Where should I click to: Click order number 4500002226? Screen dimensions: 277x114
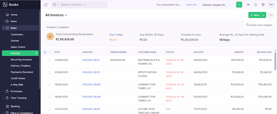click(118, 60)
